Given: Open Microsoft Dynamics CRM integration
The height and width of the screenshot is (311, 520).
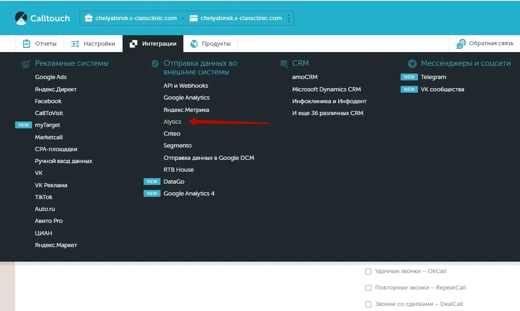Looking at the screenshot, I should point(327,90).
